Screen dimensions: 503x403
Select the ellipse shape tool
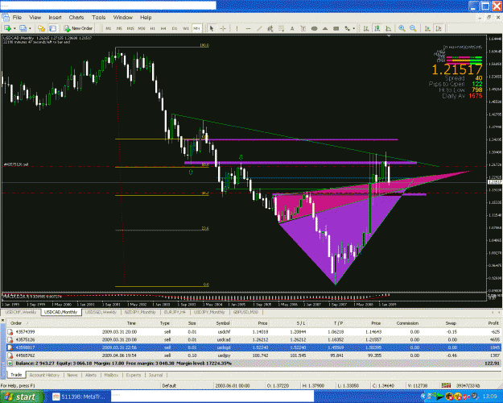coord(315,28)
